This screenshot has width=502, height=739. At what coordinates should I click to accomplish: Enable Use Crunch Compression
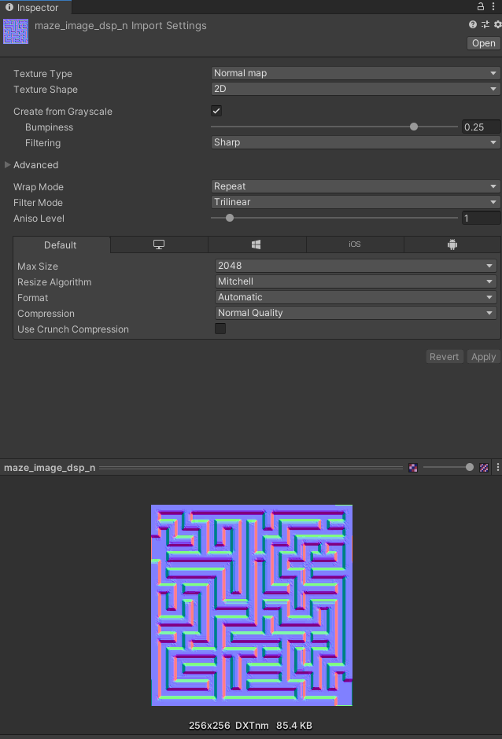220,329
